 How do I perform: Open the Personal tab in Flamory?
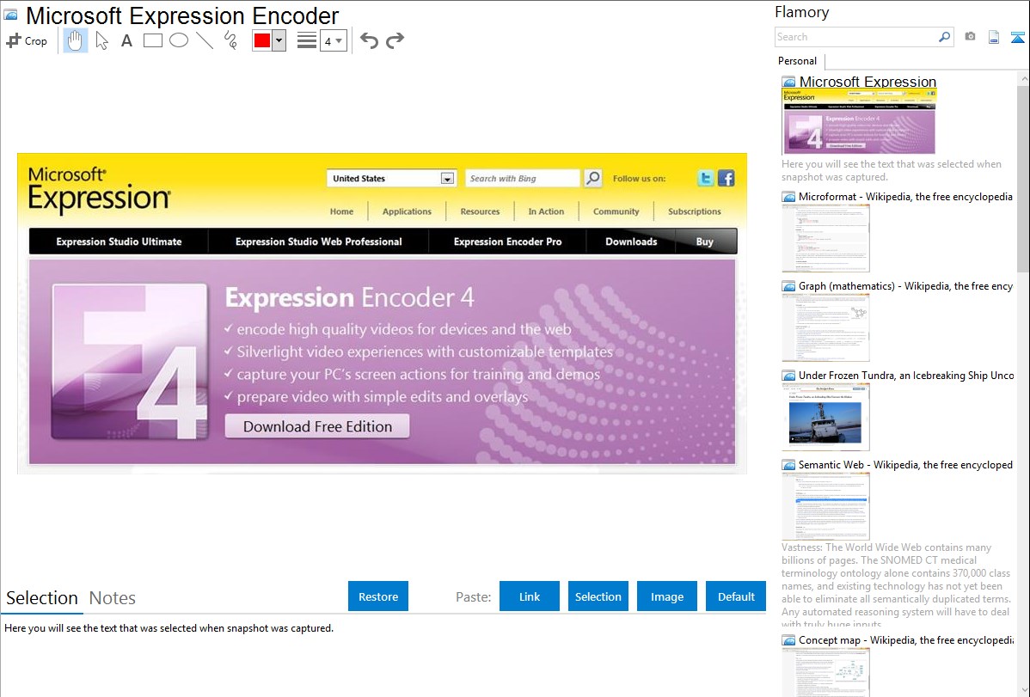point(797,61)
